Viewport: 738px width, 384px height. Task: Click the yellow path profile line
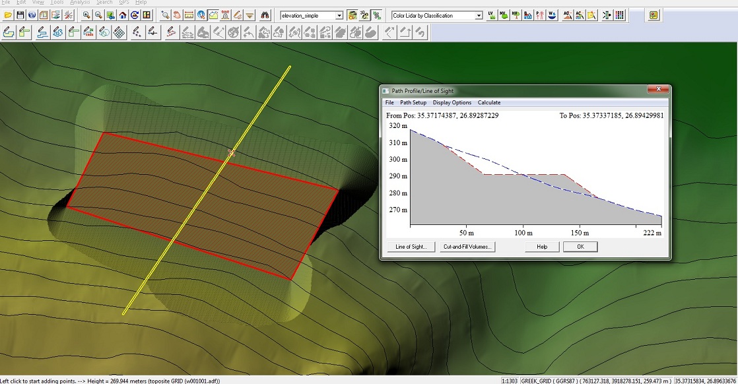pos(207,189)
